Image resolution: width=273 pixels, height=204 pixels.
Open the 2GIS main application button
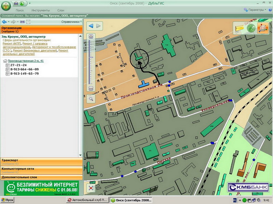6,6
